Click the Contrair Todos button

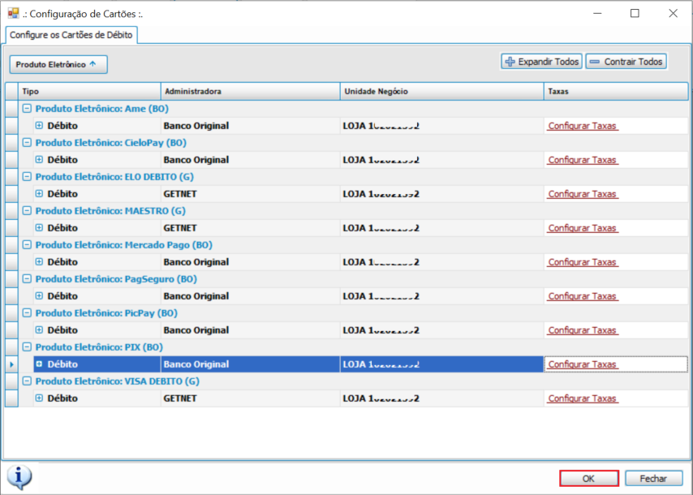point(626,62)
